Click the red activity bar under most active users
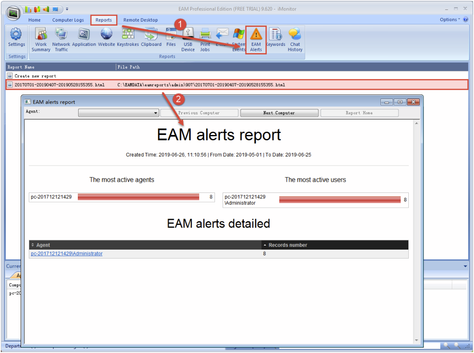Viewport: 474px width, 353px height. pos(340,200)
